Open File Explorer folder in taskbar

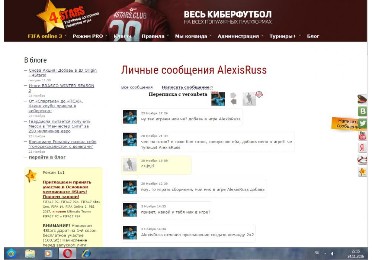30,254
